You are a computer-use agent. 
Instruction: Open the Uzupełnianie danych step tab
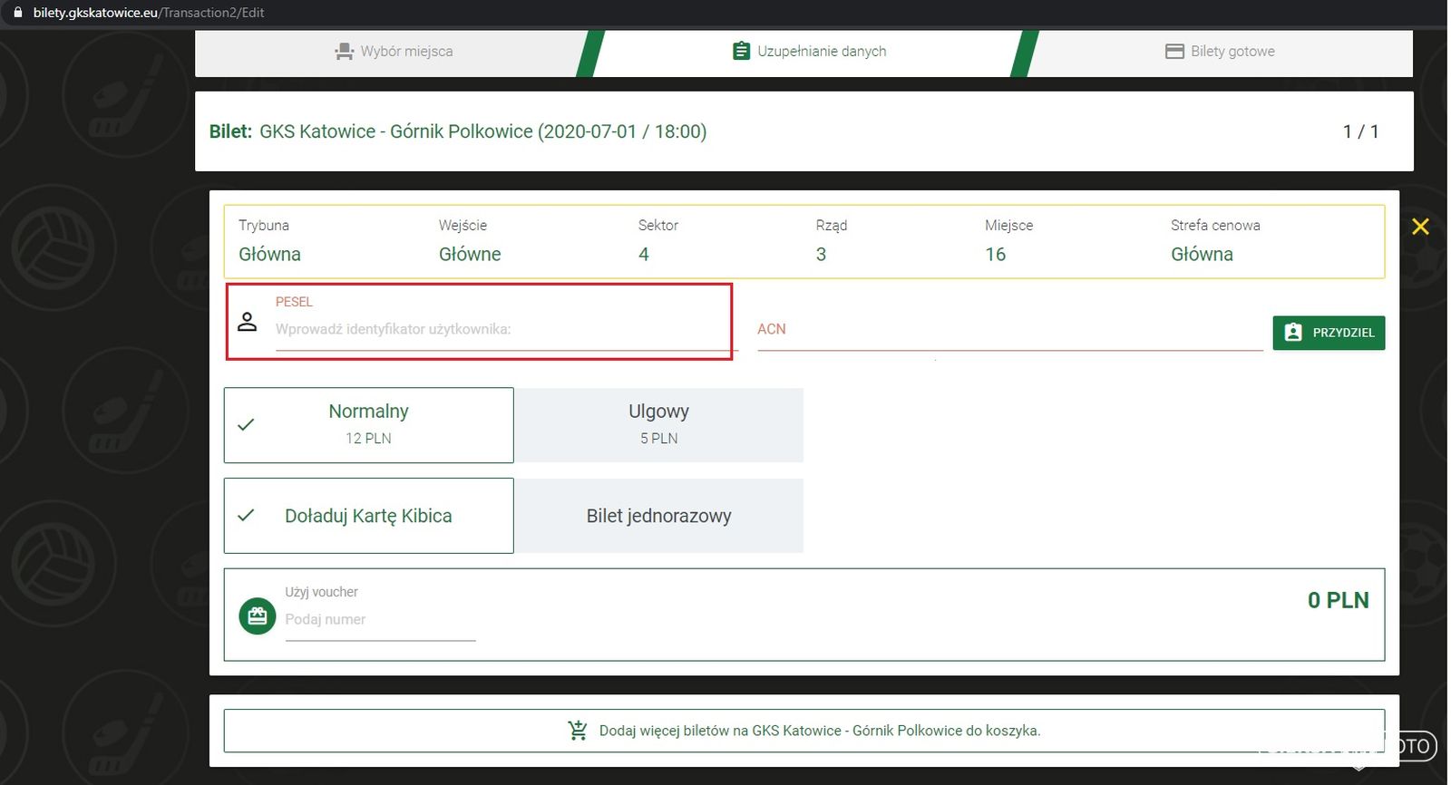coord(810,53)
